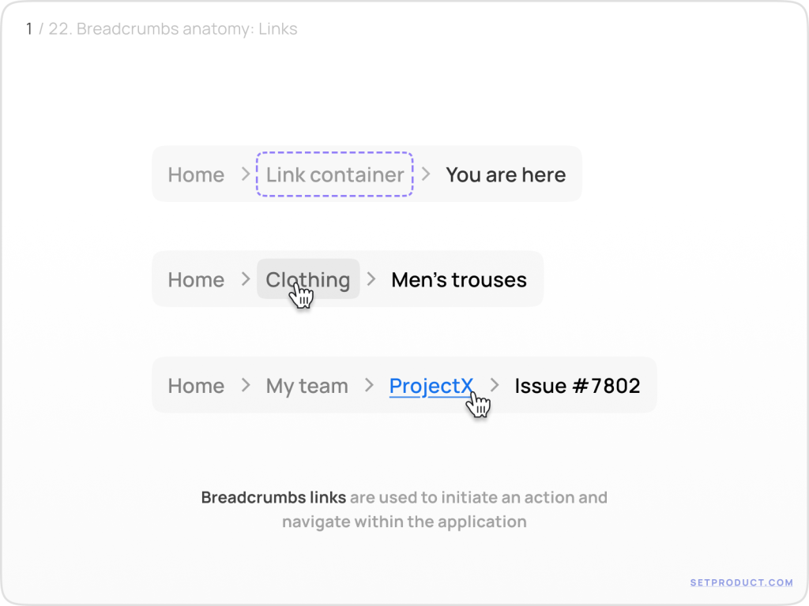This screenshot has width=809, height=606.
Task: Click chevron between Home and My team
Action: click(x=245, y=385)
